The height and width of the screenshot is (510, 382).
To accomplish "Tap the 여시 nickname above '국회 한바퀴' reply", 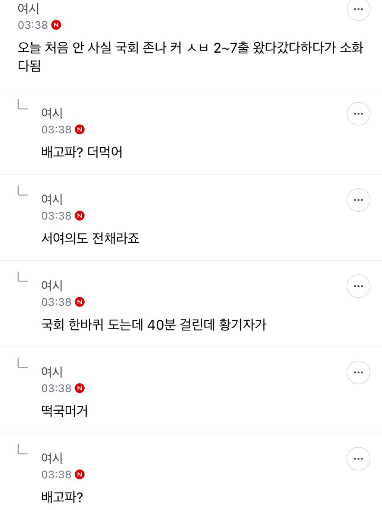I will click(x=52, y=286).
